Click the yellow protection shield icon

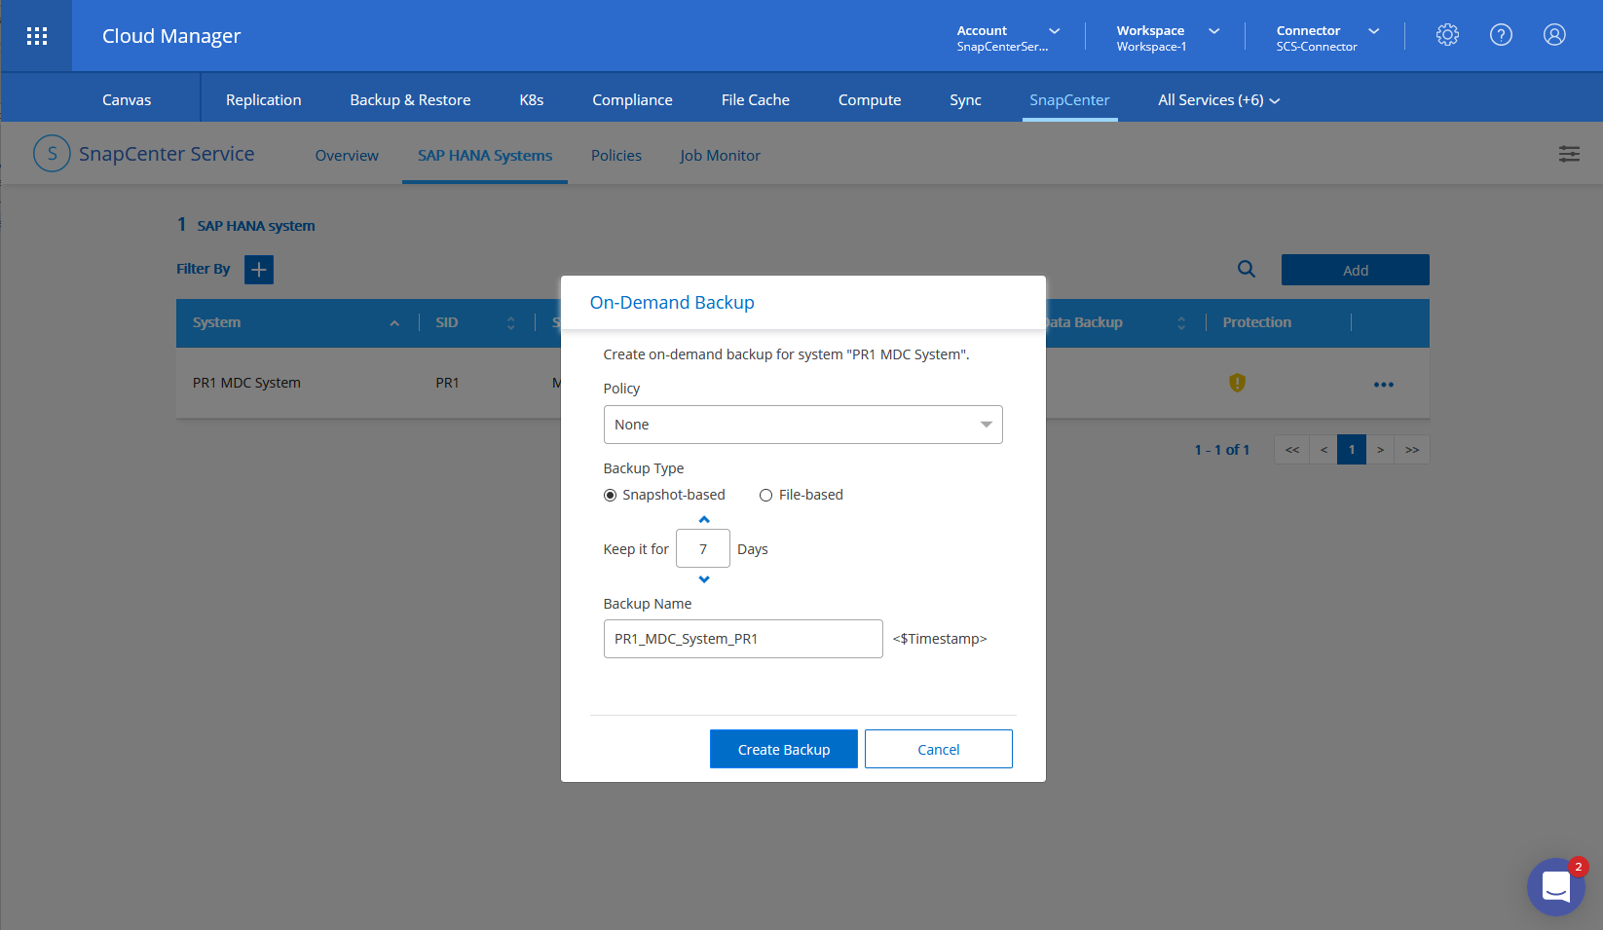(1237, 383)
